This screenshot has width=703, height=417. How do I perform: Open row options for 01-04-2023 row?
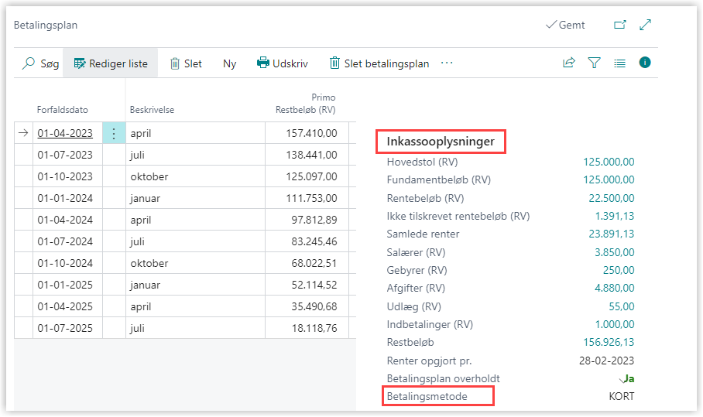113,133
